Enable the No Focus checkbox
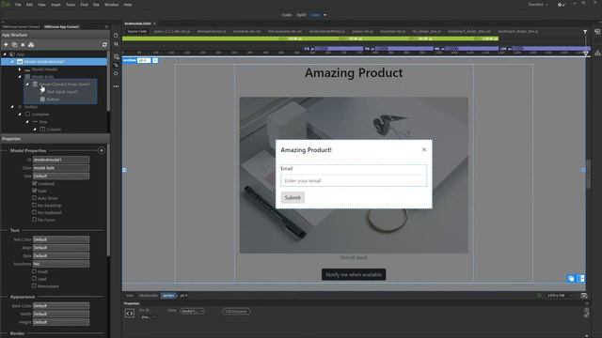602x338 pixels. [35, 219]
